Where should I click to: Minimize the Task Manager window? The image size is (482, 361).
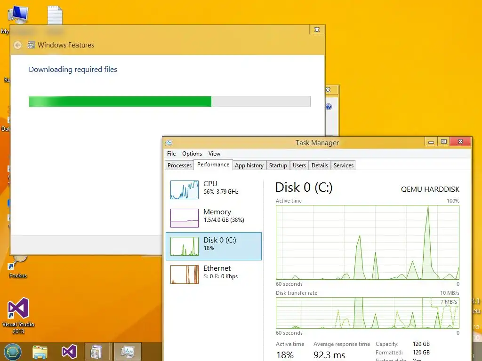pyautogui.click(x=431, y=142)
